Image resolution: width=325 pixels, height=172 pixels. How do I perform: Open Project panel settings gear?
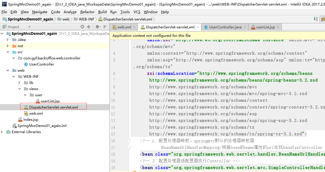click(x=97, y=27)
